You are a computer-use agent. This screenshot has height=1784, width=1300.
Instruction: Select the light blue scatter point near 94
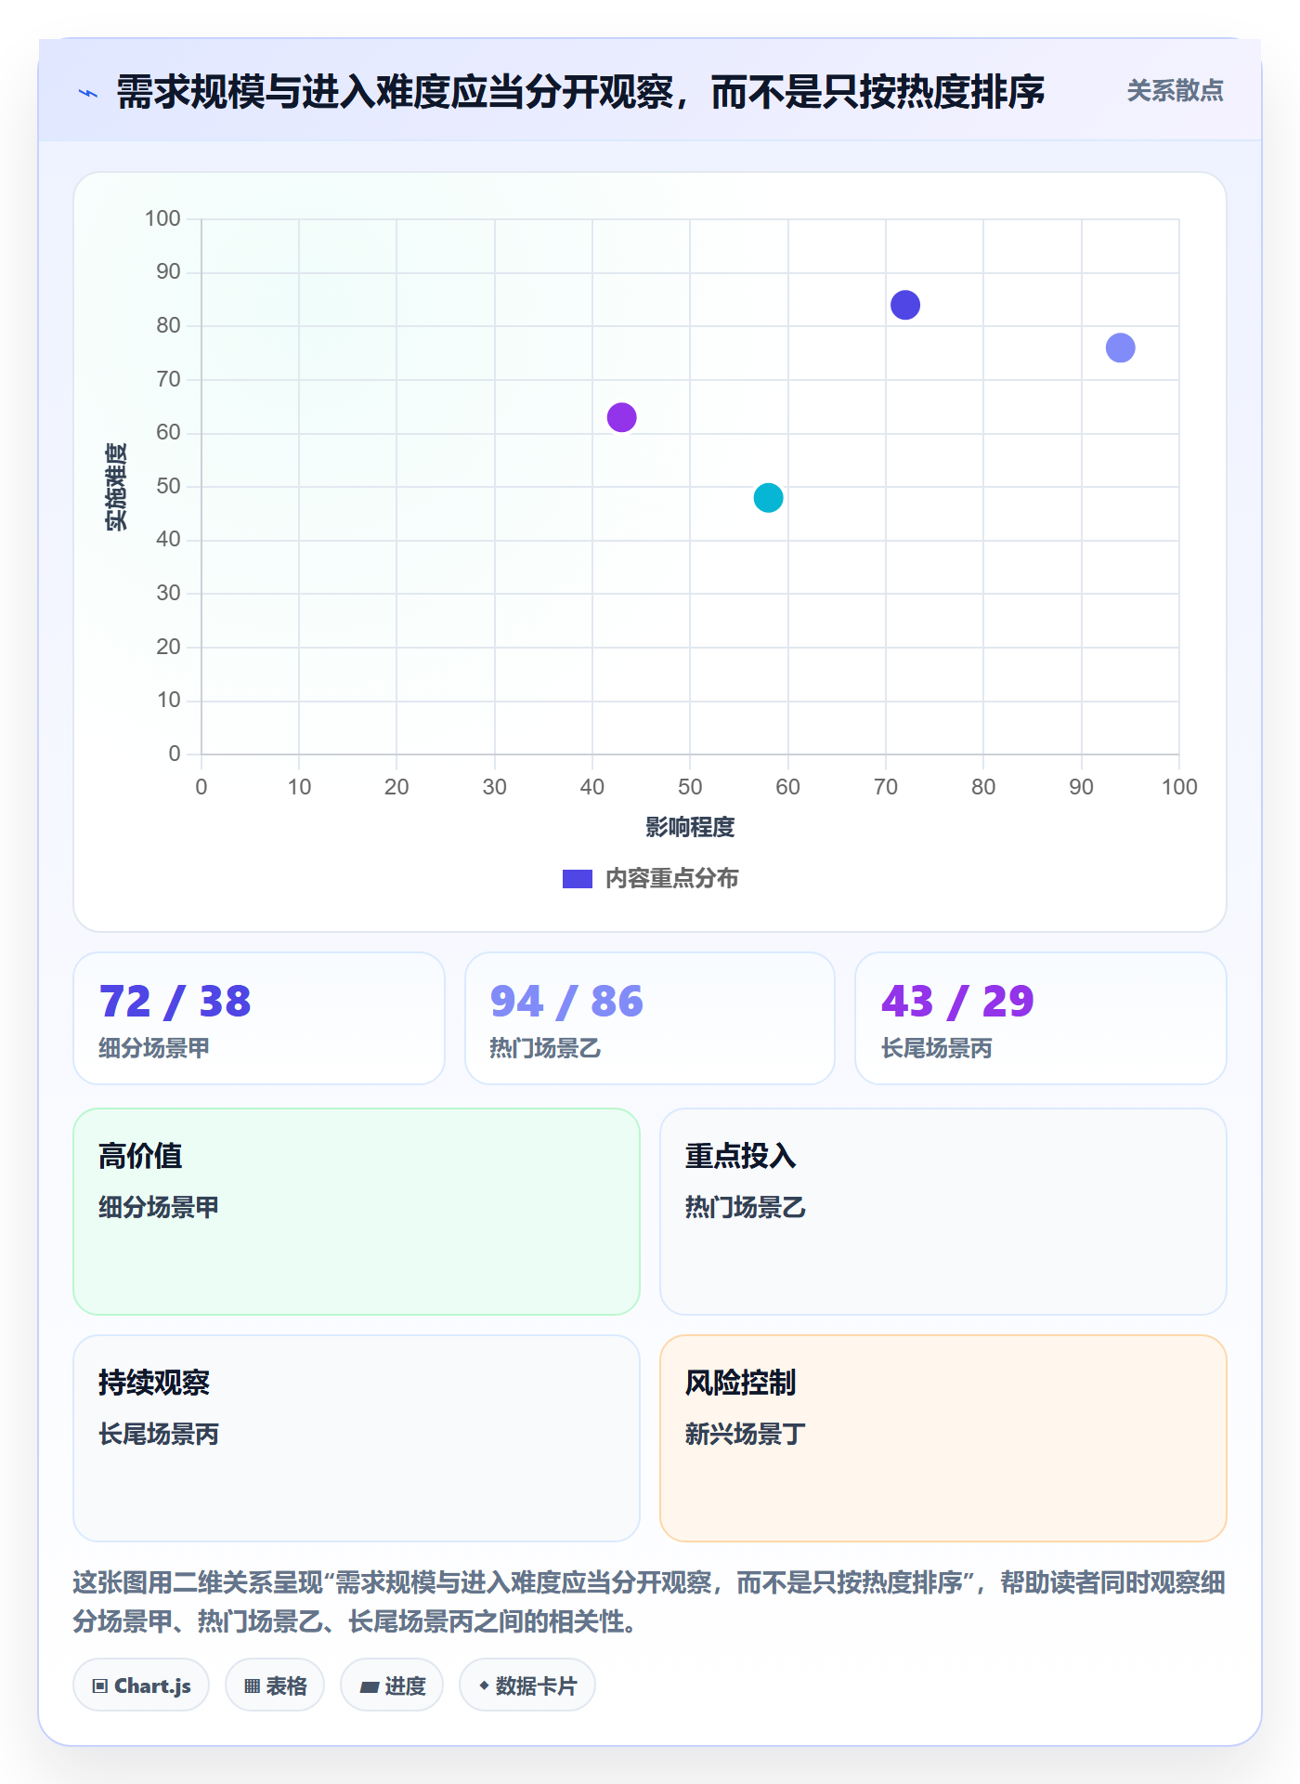(1120, 348)
